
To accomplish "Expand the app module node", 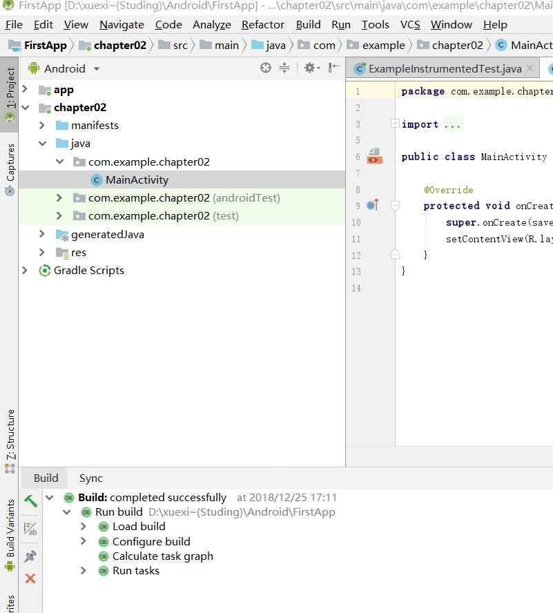I will pos(25,89).
